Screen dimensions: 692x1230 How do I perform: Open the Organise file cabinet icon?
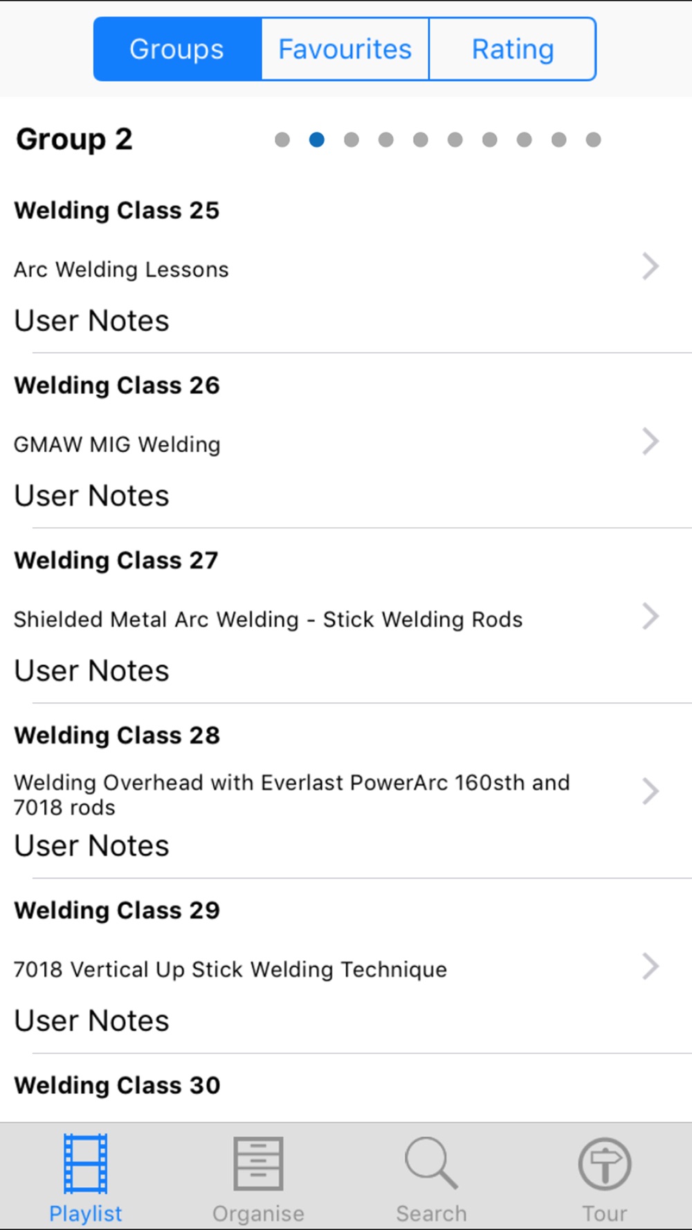pos(258,1164)
